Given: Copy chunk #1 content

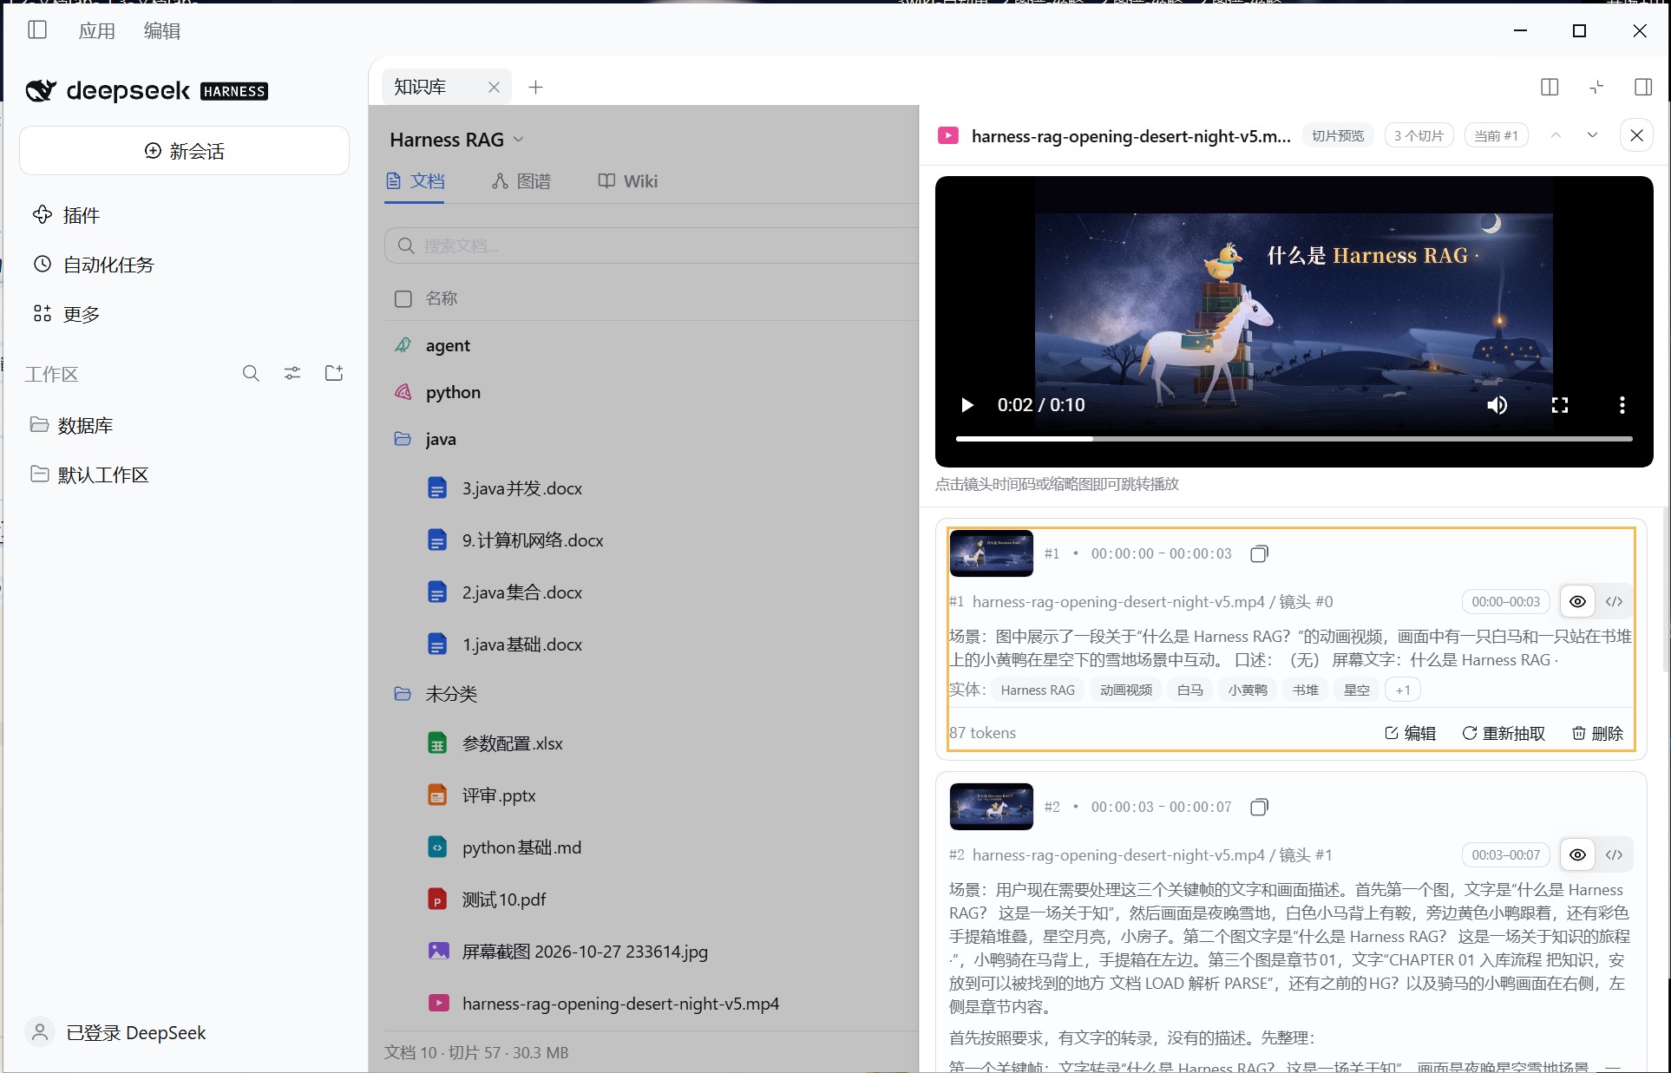Looking at the screenshot, I should tap(1259, 553).
